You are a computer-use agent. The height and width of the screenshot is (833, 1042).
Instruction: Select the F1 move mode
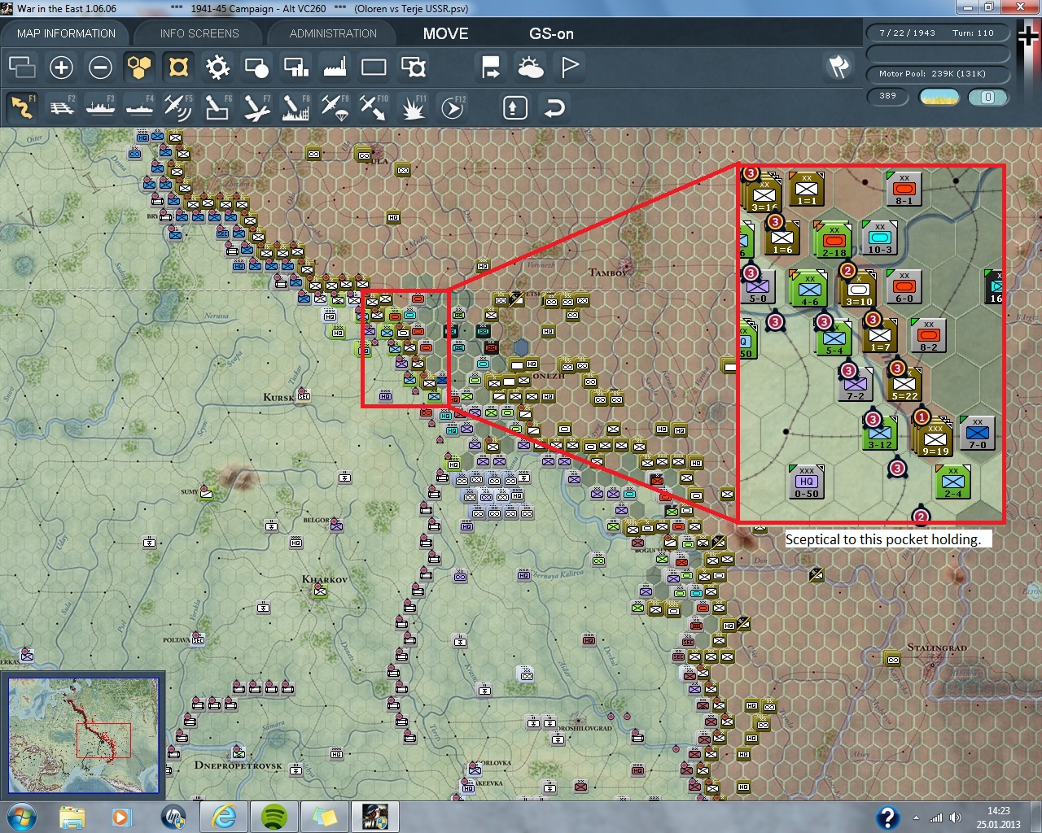[x=22, y=107]
